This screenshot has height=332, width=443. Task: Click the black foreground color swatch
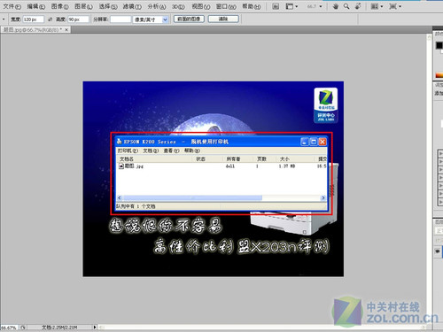coord(439,45)
